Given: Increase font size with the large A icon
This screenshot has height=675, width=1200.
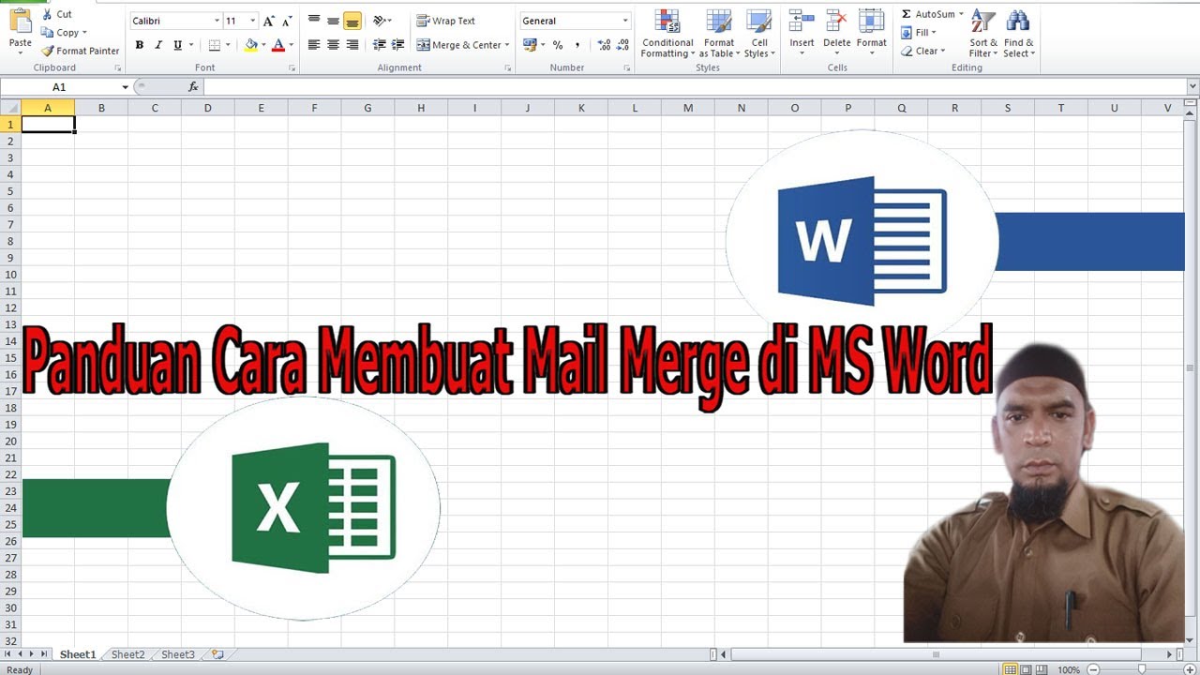Looking at the screenshot, I should [x=269, y=21].
